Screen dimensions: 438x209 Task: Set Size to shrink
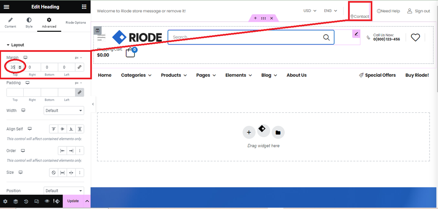point(71,172)
